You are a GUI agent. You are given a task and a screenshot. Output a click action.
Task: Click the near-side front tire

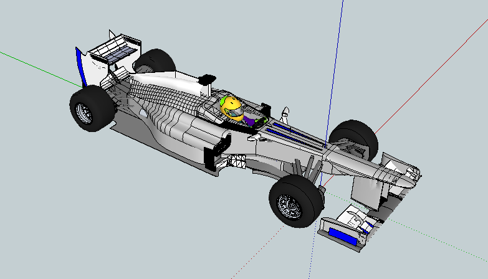click(295, 201)
